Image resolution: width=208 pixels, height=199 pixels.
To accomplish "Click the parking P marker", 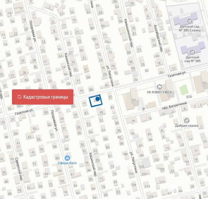I will [x=144, y=109].
